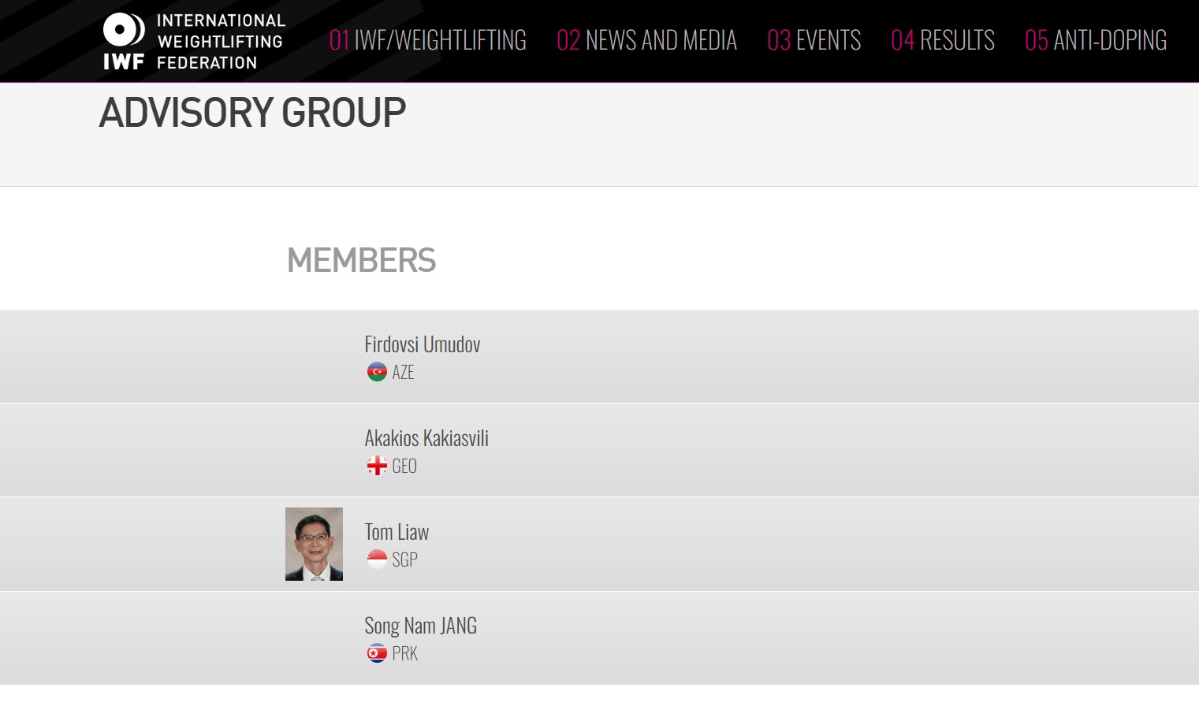This screenshot has width=1199, height=710.
Task: Click Tom Liaw's portrait photo
Action: point(314,544)
